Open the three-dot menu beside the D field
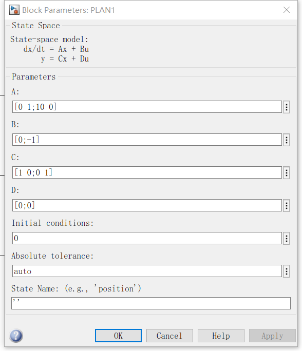 [286, 205]
